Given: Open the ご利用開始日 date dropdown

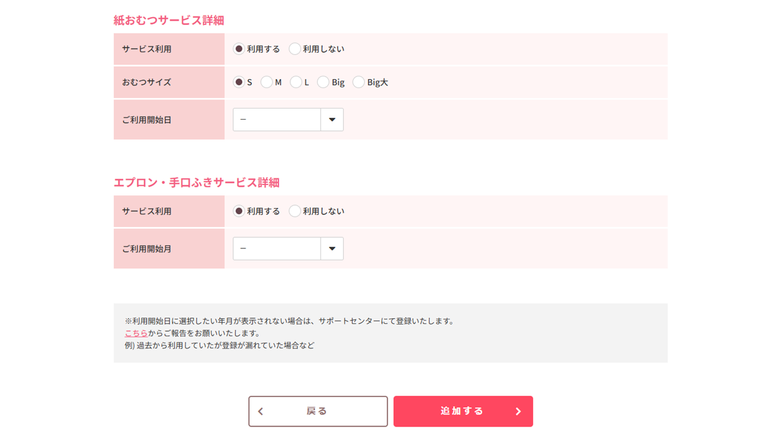Looking at the screenshot, I should point(277,120).
